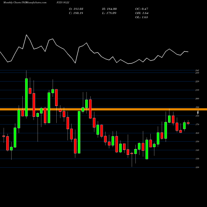The width and height of the screenshot is (207, 207).
Task: Click the 189 price axis label
Action: [x=197, y=116]
